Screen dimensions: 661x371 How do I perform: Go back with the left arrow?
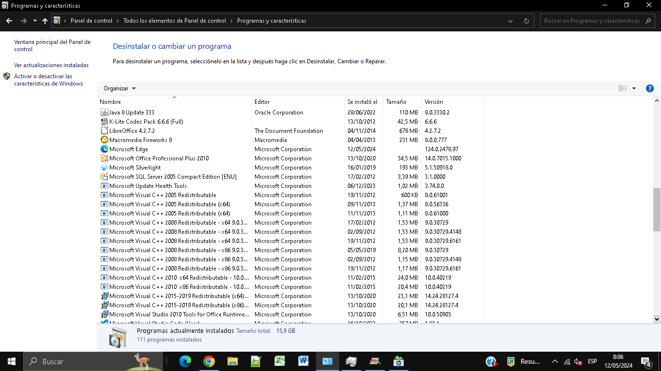point(9,21)
